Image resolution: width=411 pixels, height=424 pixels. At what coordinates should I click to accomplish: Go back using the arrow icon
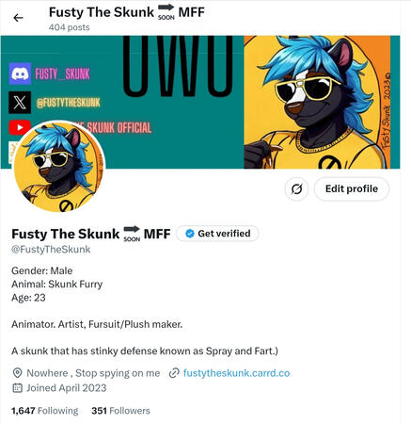coord(18,18)
